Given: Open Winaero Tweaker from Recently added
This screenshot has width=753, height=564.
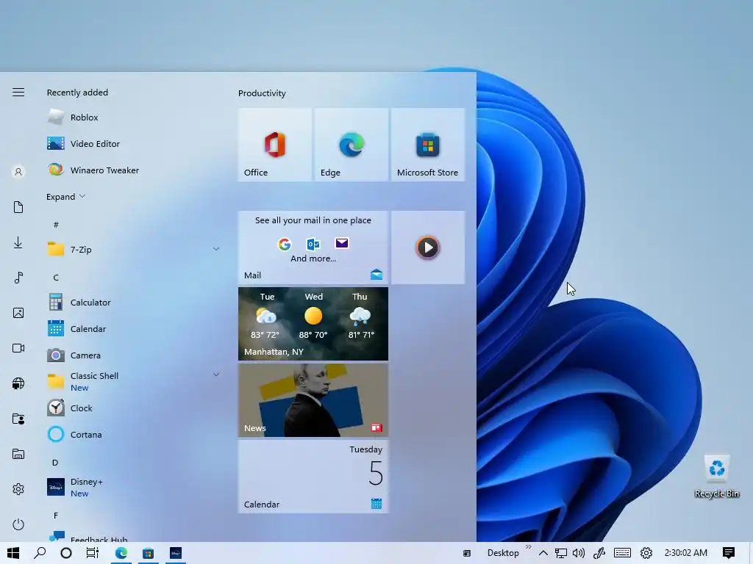Looking at the screenshot, I should pos(133,170).
